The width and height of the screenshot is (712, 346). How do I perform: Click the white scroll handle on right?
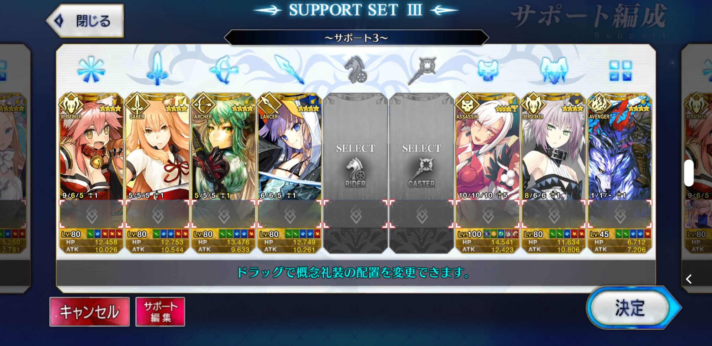689,173
